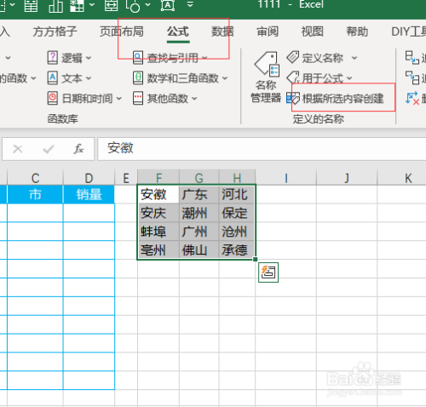Open the 名称管理器
The image size is (426, 407).
266,77
